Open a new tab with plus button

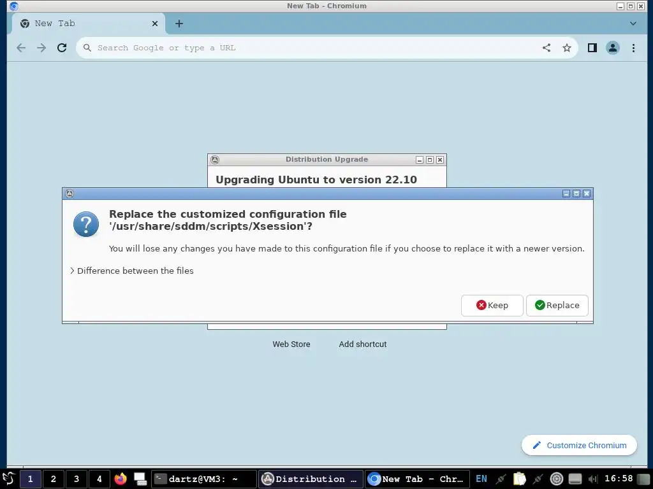pos(179,24)
